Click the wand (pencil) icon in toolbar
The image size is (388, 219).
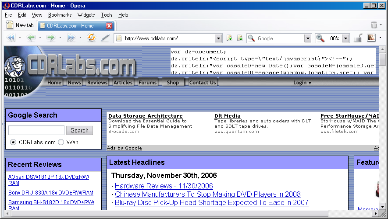105,38
